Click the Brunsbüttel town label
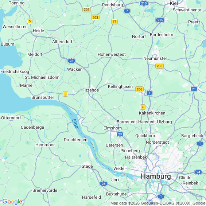The image size is (206, 206). click(x=42, y=97)
